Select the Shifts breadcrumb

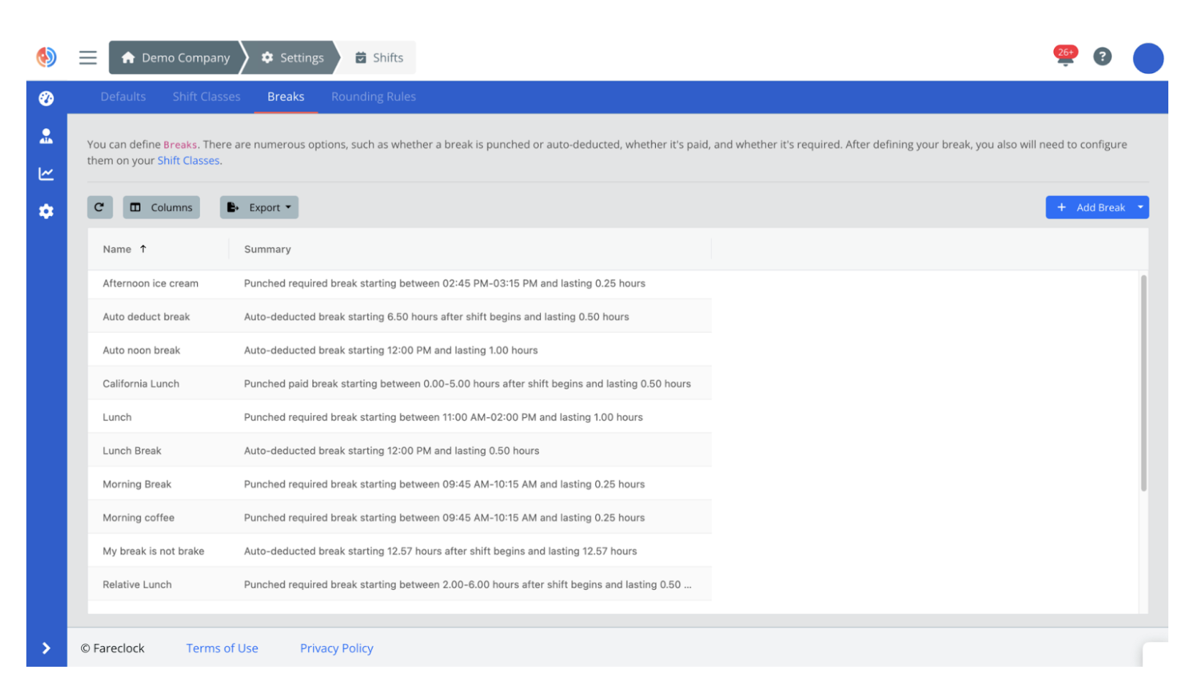[379, 58]
